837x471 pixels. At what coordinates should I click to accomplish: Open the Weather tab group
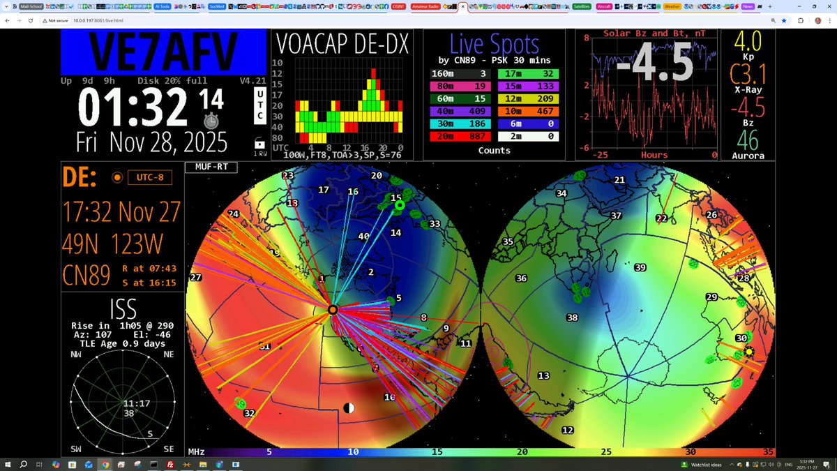point(672,6)
